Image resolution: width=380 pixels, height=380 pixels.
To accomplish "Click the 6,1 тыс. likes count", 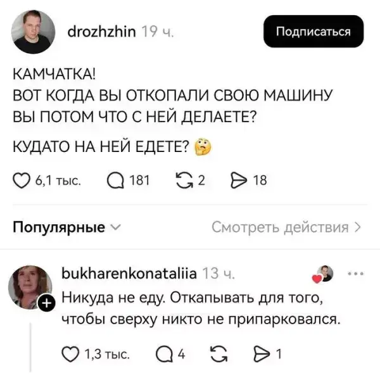I will click(58, 180).
